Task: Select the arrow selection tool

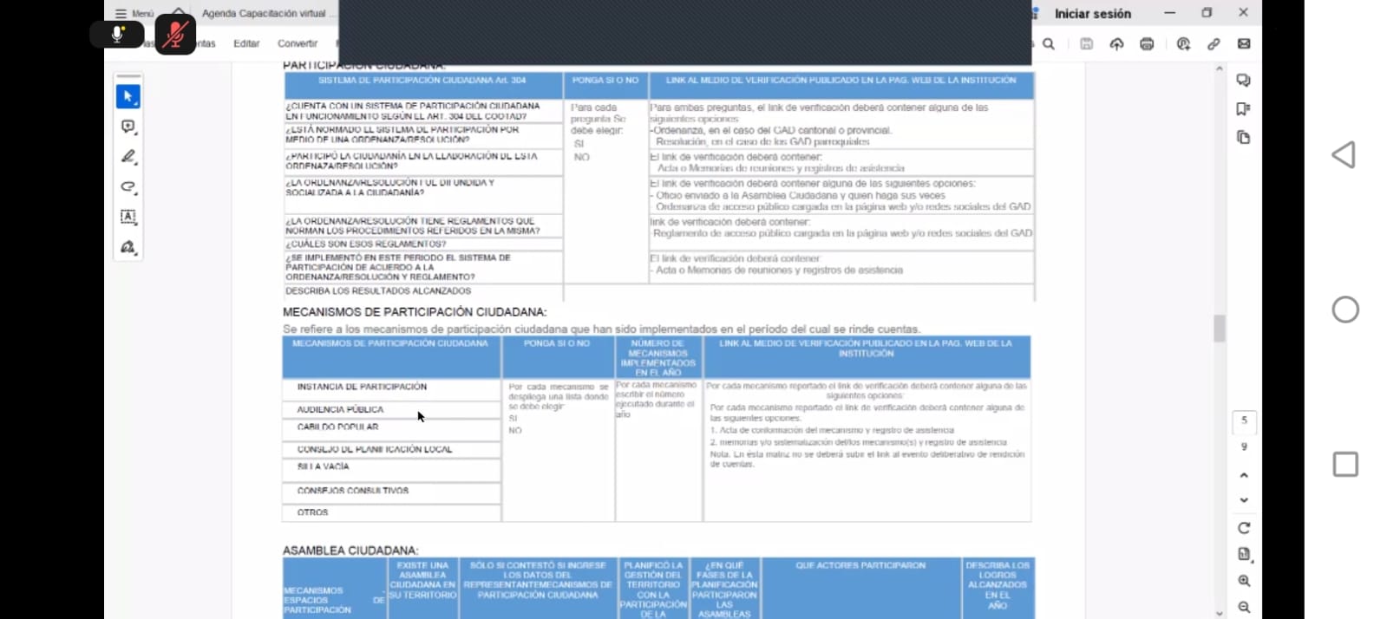Action: coord(128,96)
